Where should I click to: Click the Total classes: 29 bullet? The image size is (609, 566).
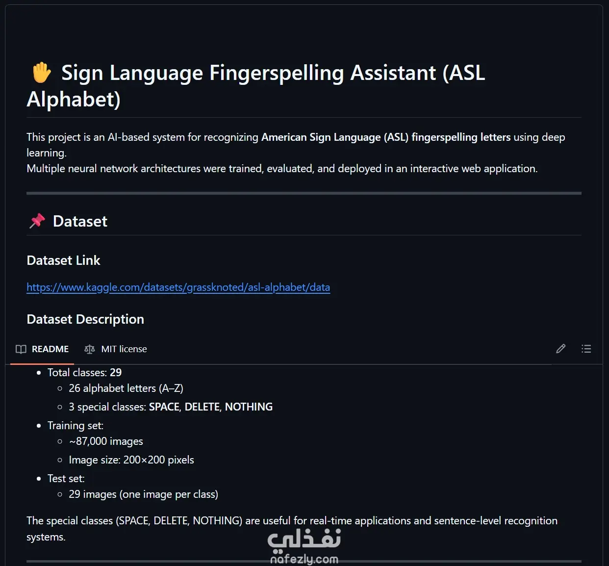tap(84, 372)
